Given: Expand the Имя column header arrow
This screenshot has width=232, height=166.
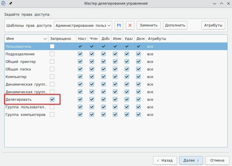Looking at the screenshot, I should pos(45,39).
